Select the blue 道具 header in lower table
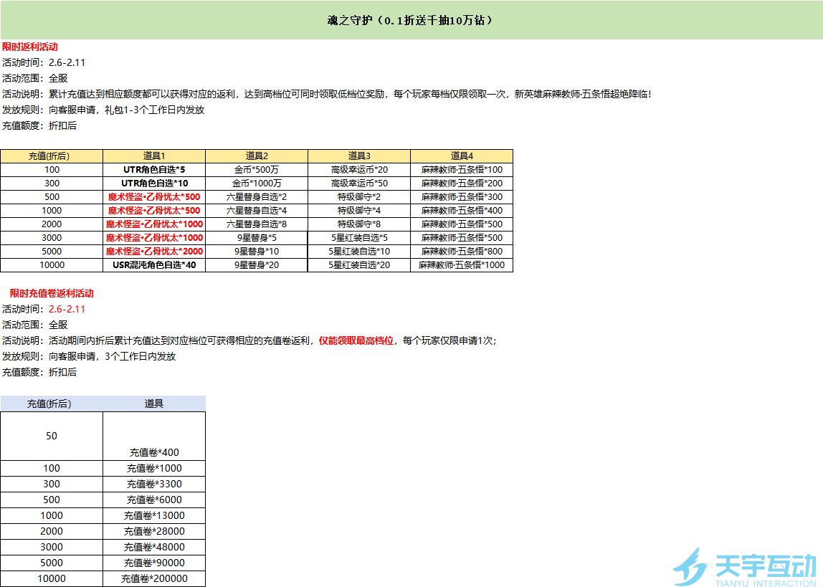The height and width of the screenshot is (587, 823). click(x=154, y=404)
